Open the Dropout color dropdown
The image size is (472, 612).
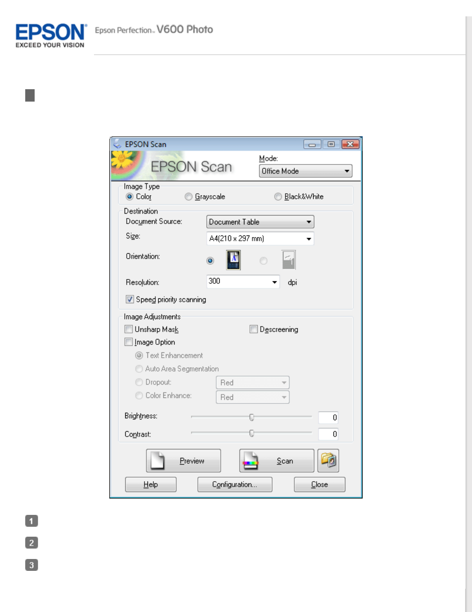coord(252,383)
